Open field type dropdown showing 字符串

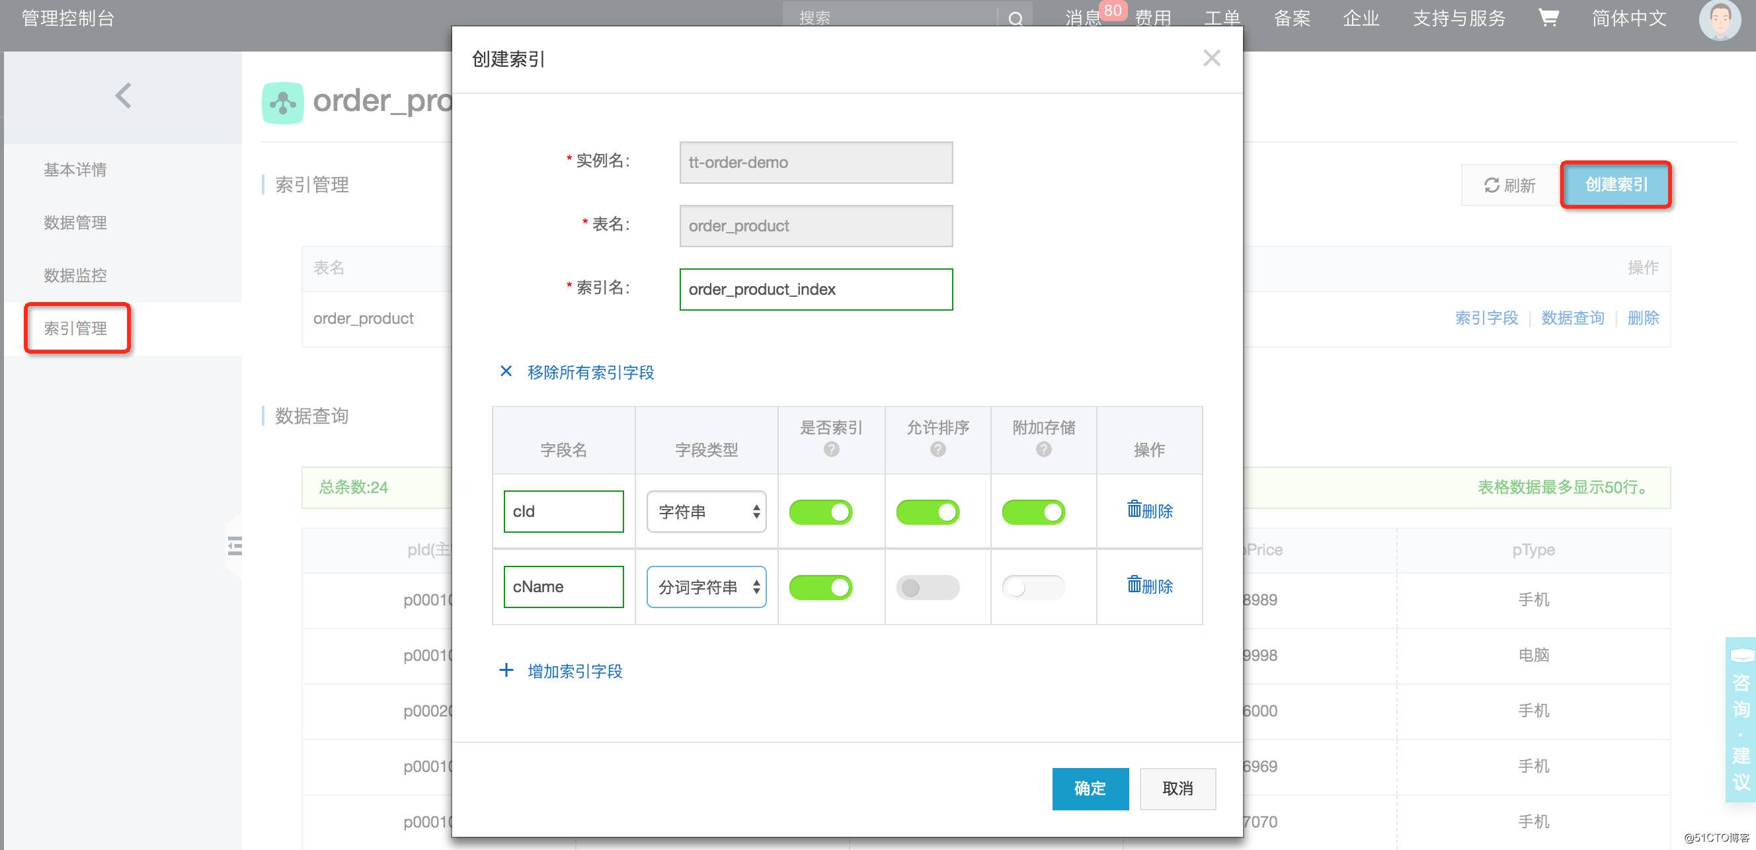706,511
